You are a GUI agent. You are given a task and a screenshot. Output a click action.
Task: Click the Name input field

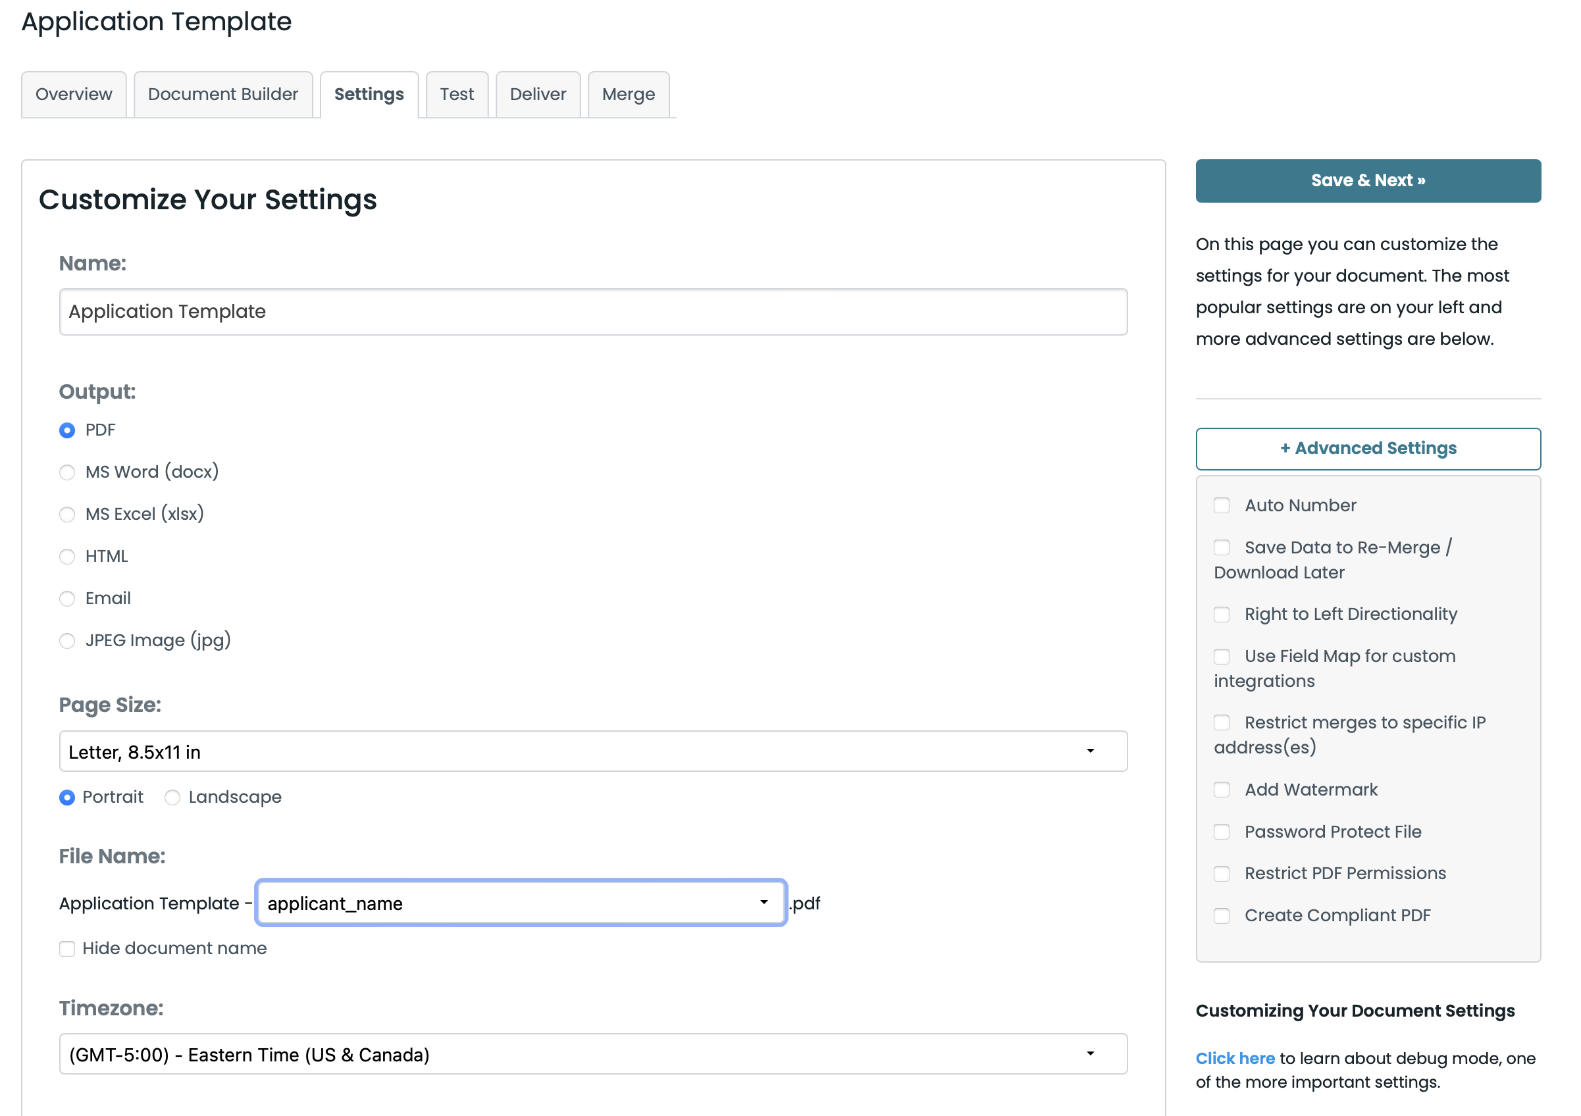tap(593, 312)
